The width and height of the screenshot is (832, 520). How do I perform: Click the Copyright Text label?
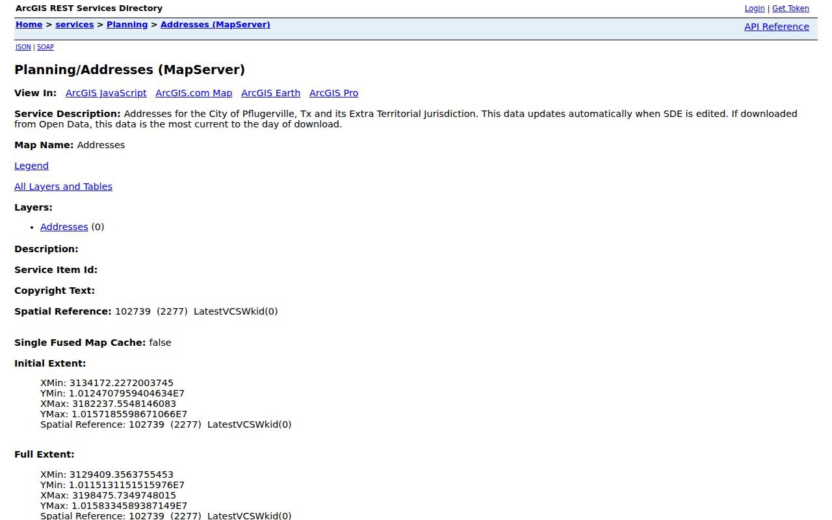pos(55,291)
